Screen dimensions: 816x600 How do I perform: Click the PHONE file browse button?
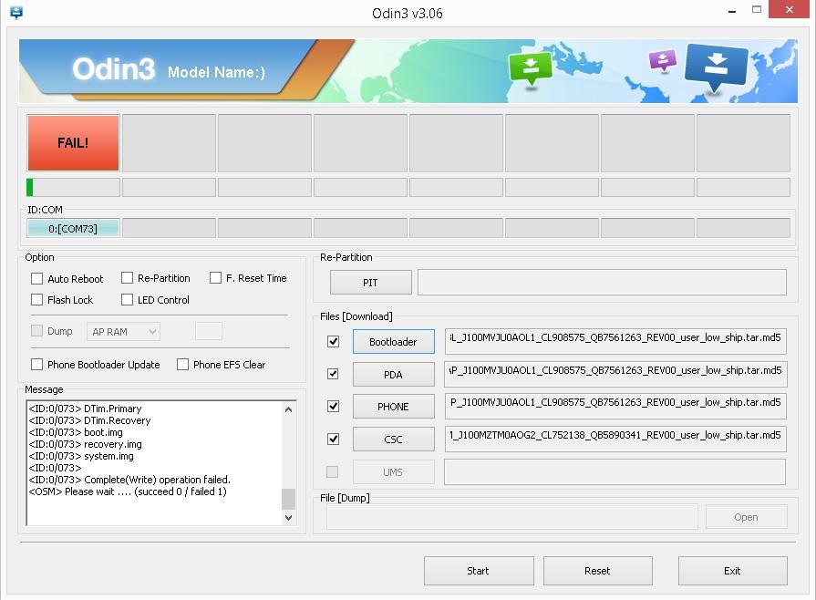(394, 407)
